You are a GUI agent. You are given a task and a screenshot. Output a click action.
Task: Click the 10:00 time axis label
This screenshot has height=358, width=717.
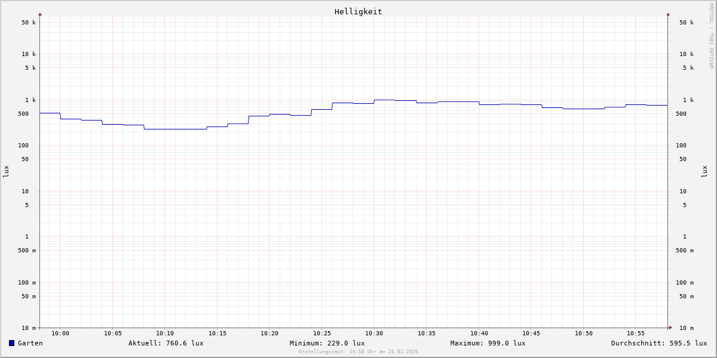(60, 334)
